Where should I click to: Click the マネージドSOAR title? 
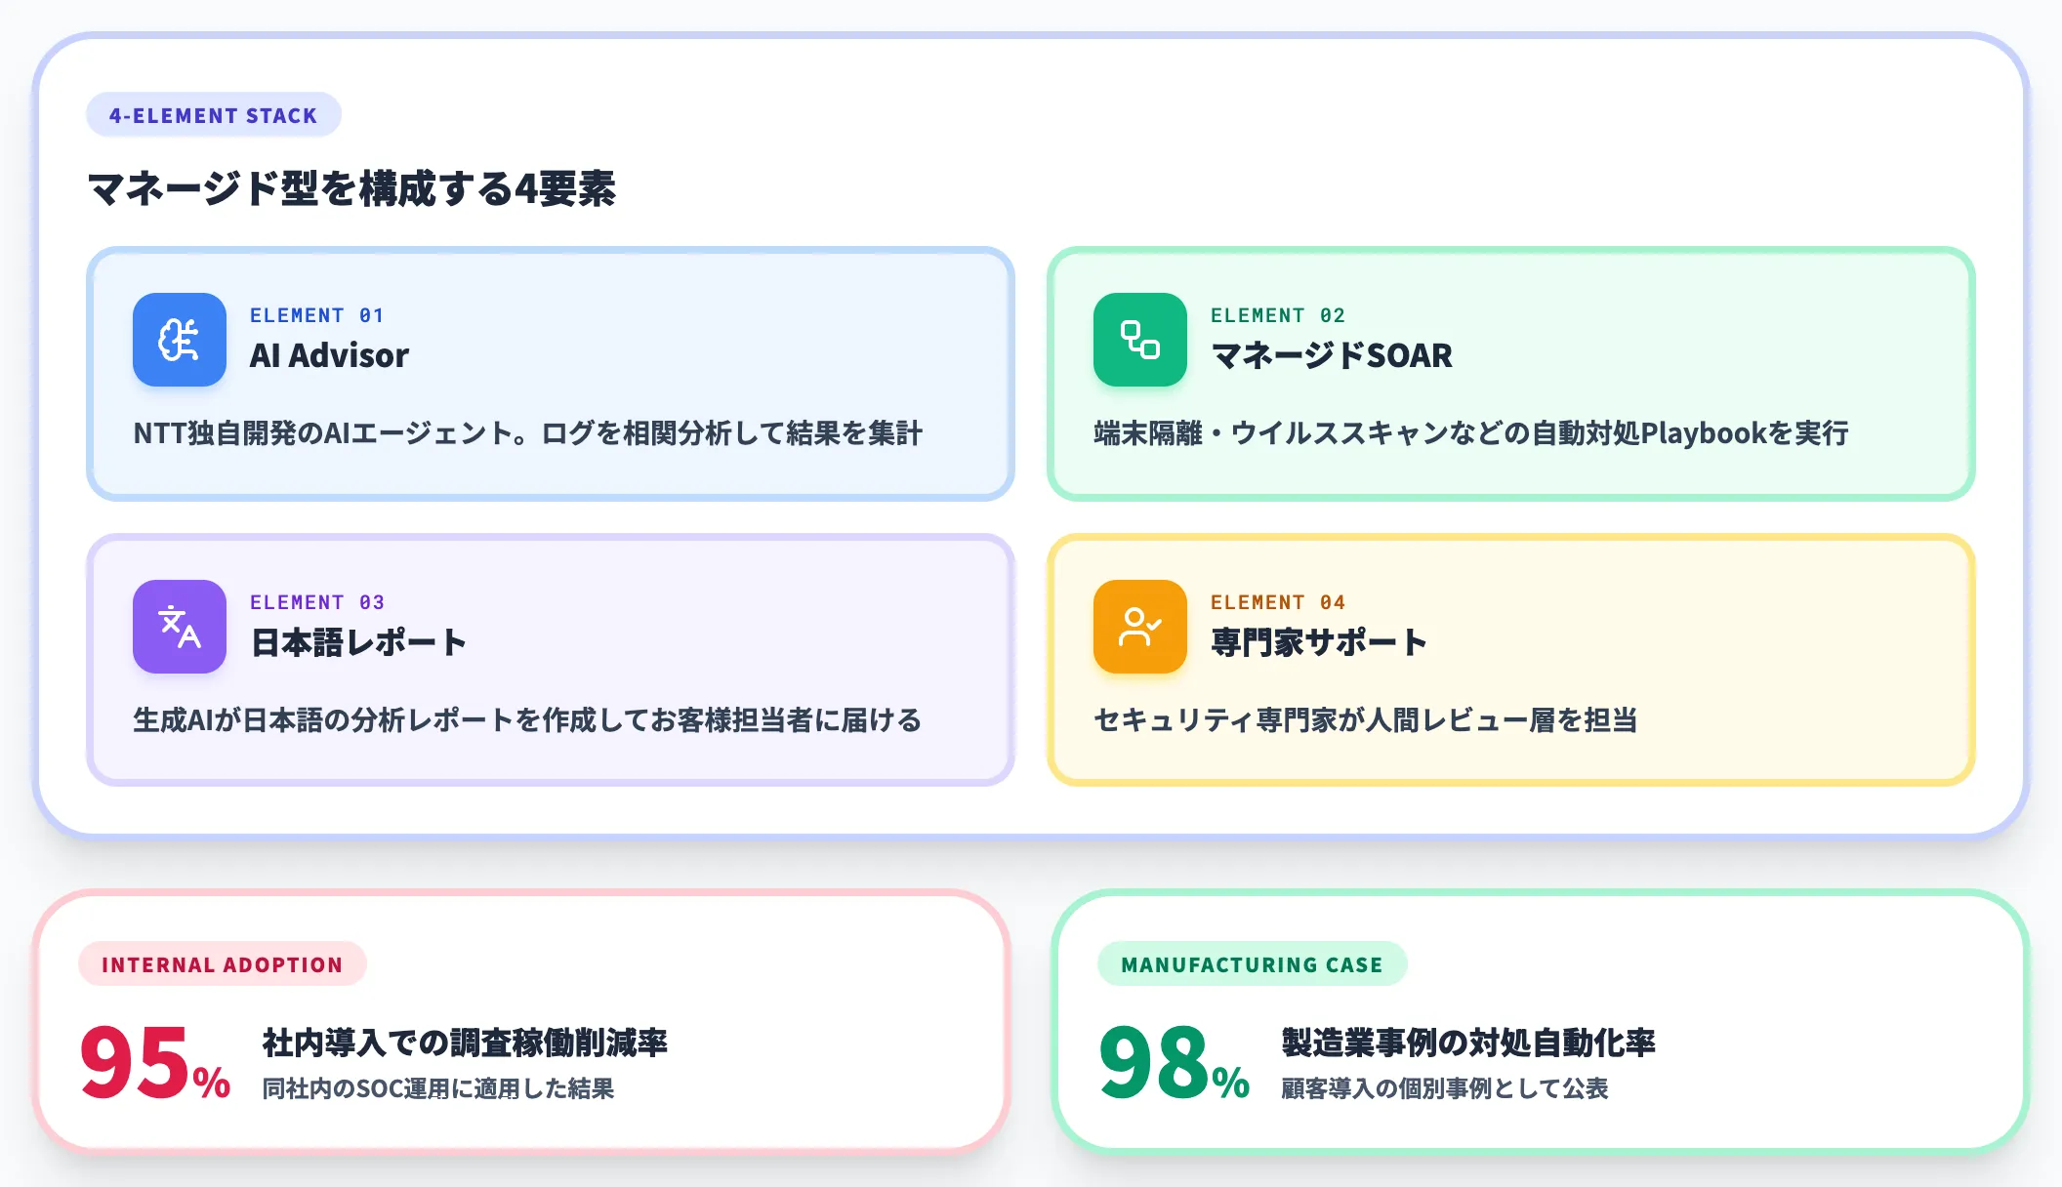point(1332,355)
